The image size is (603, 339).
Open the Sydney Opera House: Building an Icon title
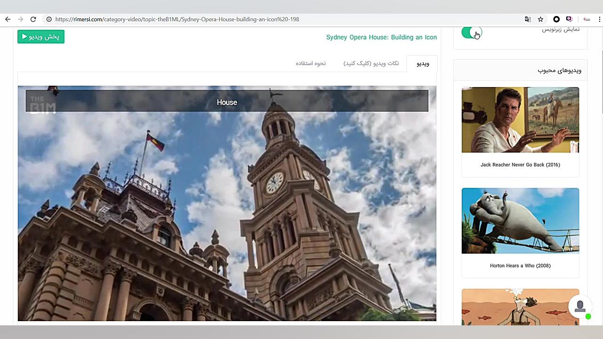click(382, 37)
